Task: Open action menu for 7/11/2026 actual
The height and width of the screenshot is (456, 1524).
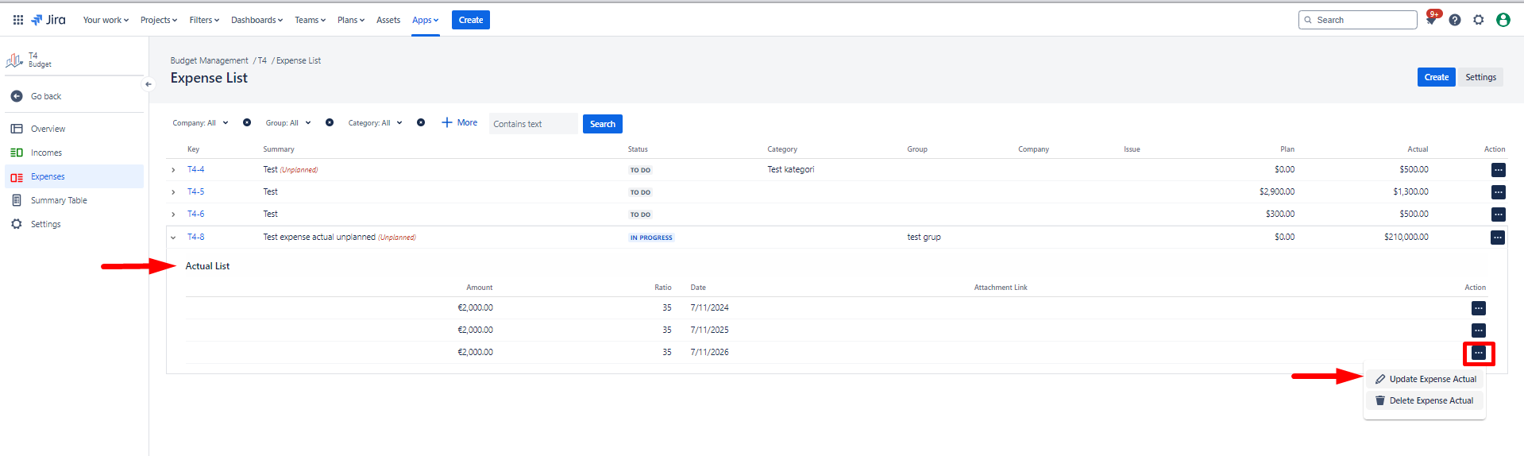Action: click(x=1479, y=353)
